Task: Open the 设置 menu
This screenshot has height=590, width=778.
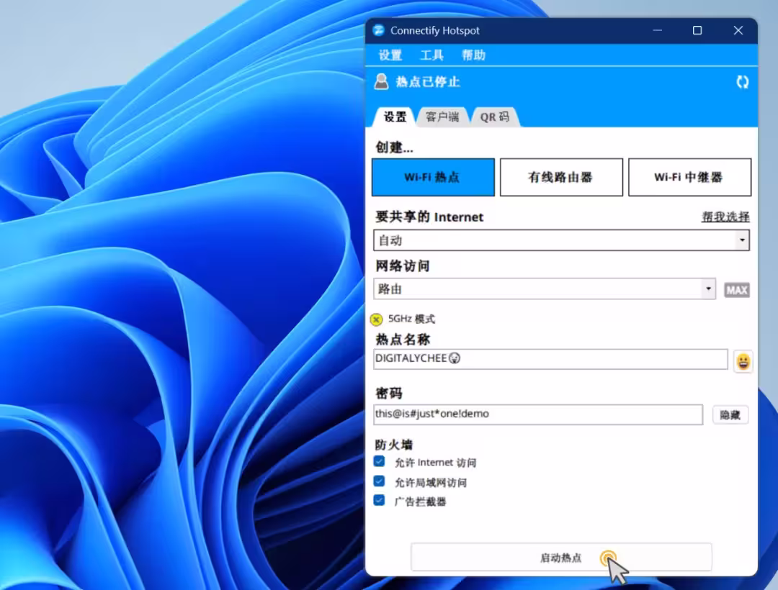Action: (x=390, y=55)
